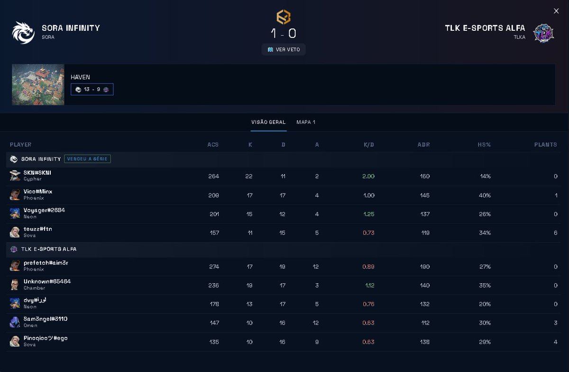Sort by the ACS column header
Viewport: 569px width, 372px height.
pos(213,145)
